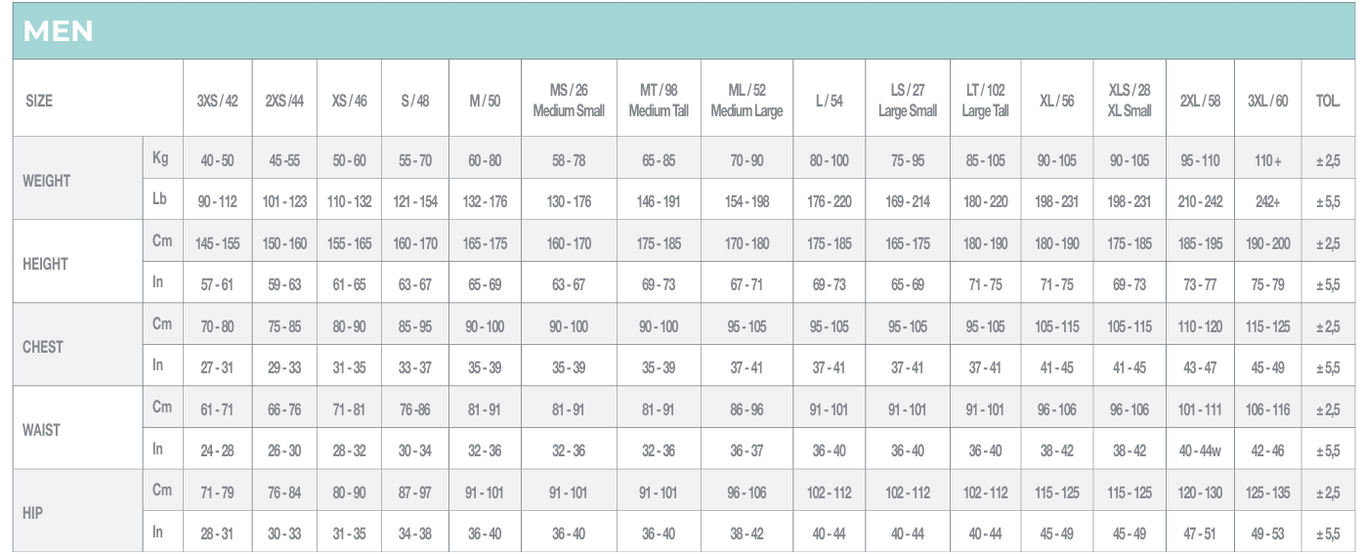Image resolution: width=1364 pixels, height=554 pixels.
Task: Select the HIP row label
Action: pos(34,513)
